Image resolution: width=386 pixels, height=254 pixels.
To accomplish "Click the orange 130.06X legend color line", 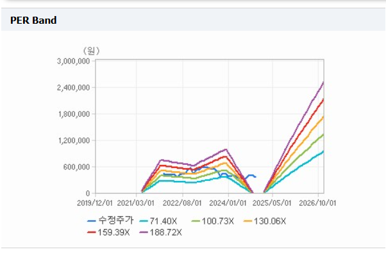I will 248,221.
